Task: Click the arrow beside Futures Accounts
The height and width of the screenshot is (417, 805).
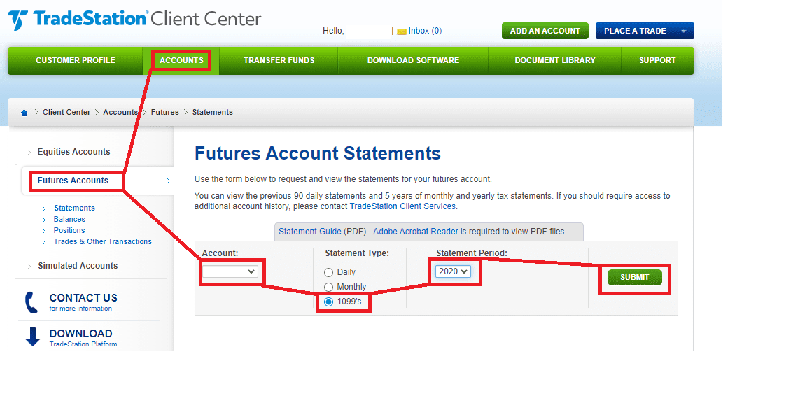Action: (169, 181)
